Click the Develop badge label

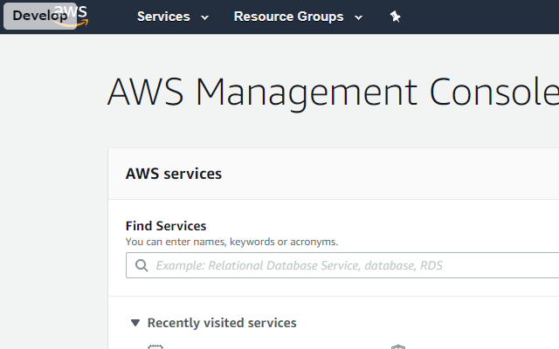click(40, 16)
